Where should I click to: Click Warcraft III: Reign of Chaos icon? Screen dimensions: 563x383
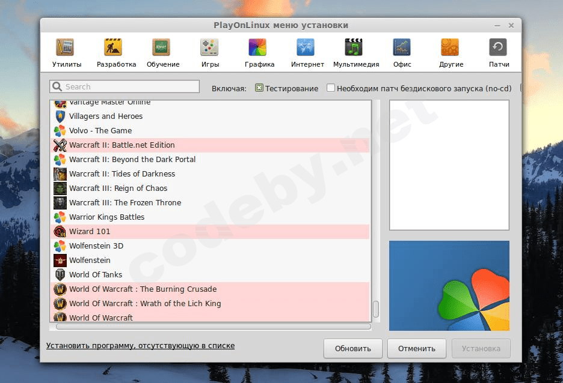tap(60, 188)
